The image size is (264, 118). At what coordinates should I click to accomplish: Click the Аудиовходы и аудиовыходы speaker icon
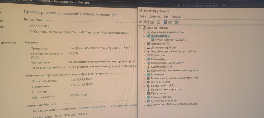click(148, 32)
